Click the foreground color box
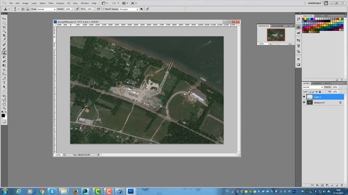The image size is (348, 195). [x=3, y=115]
